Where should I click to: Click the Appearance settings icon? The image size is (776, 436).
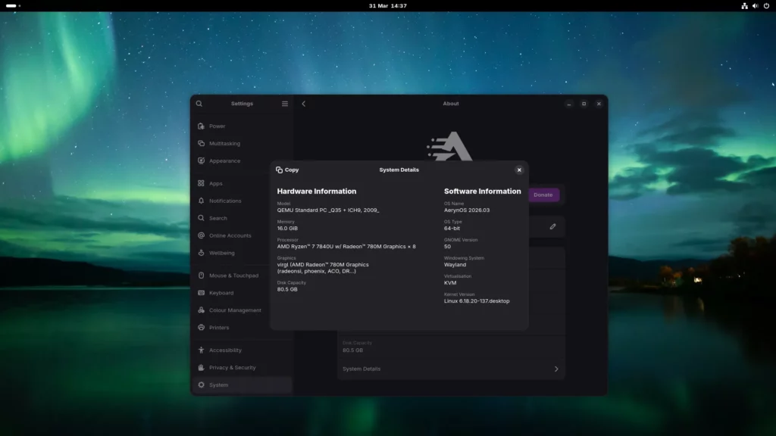click(199, 160)
